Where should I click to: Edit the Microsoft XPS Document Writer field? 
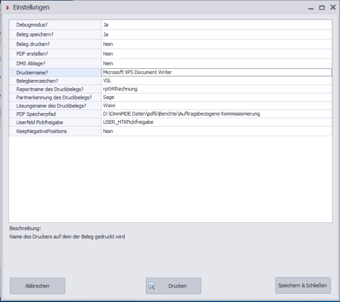(x=216, y=72)
